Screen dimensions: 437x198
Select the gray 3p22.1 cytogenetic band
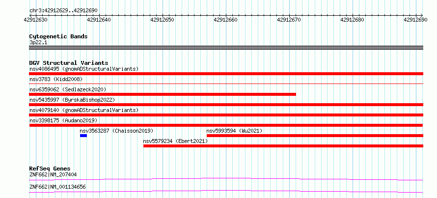click(226, 48)
